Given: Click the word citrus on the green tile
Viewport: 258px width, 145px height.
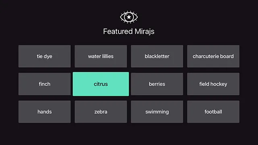Looking at the screenshot, I should [101, 84].
